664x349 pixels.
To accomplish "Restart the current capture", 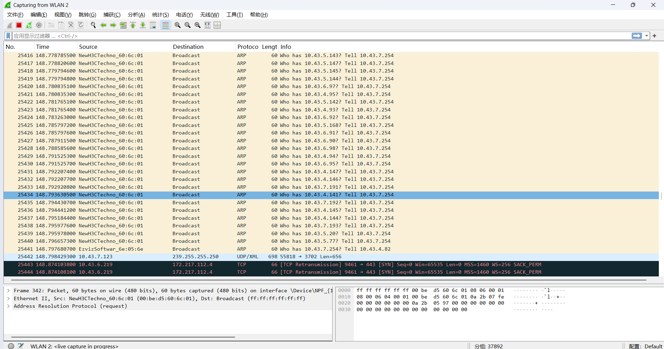I will [29, 25].
